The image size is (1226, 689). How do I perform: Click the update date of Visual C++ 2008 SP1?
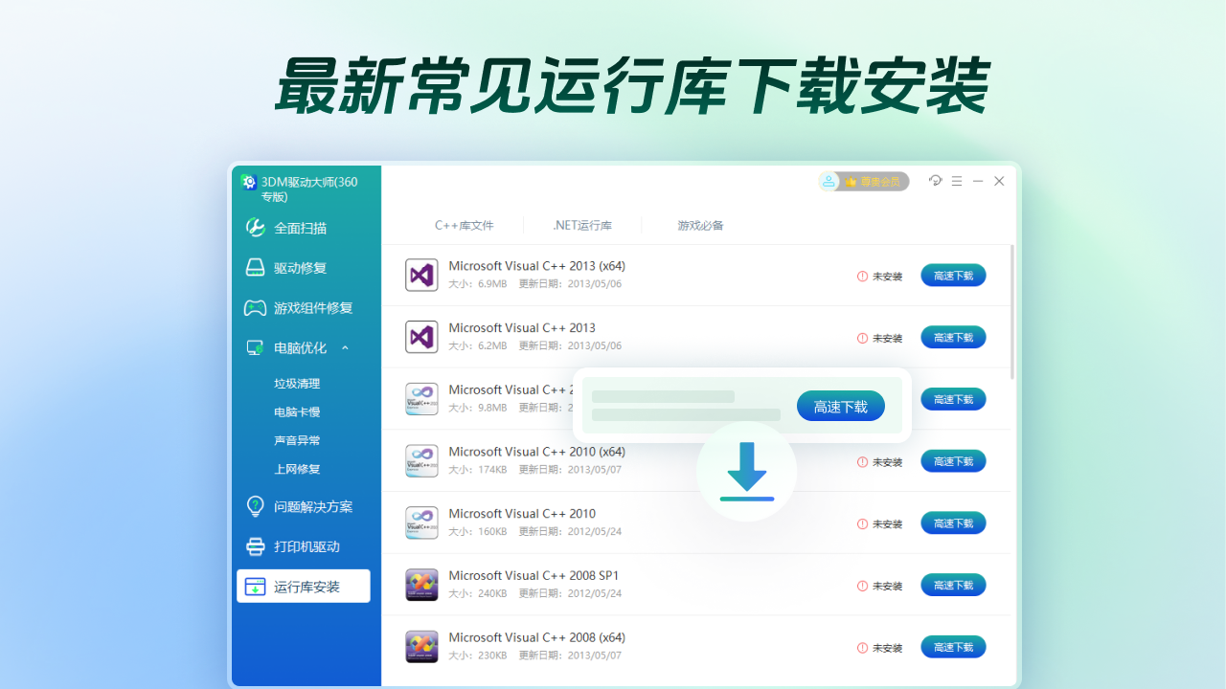tap(571, 593)
